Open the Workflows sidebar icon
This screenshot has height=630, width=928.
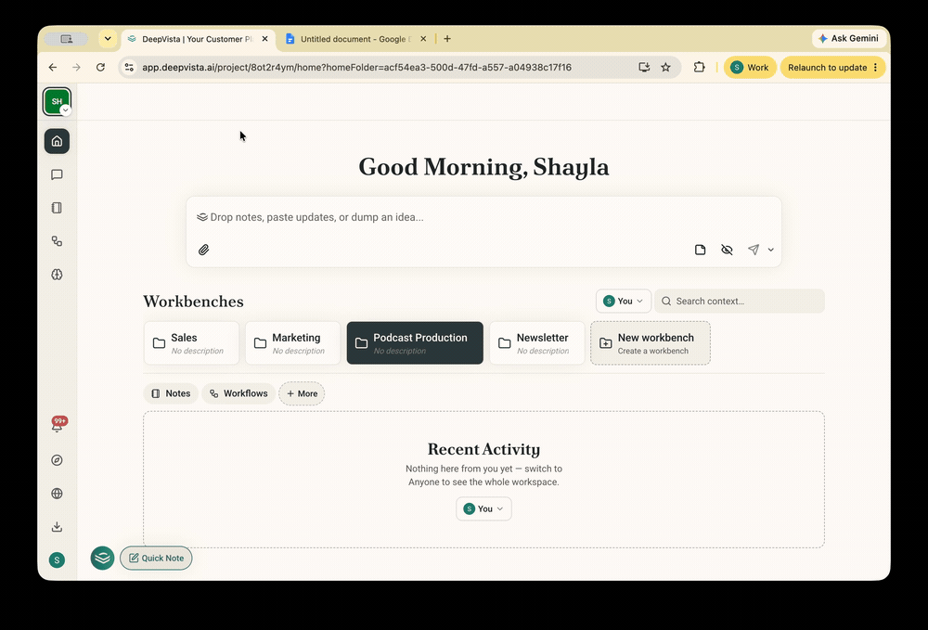[x=57, y=240]
